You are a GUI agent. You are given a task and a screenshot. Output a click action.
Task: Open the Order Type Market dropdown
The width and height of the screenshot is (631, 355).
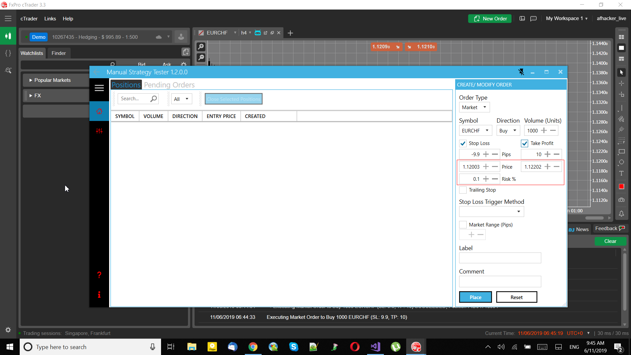pos(474,107)
